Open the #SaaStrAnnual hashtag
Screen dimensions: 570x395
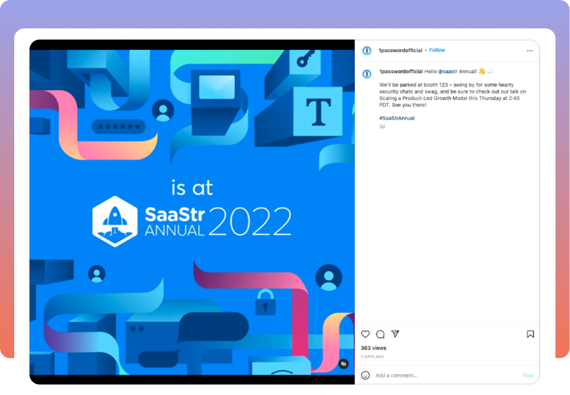pyautogui.click(x=397, y=118)
